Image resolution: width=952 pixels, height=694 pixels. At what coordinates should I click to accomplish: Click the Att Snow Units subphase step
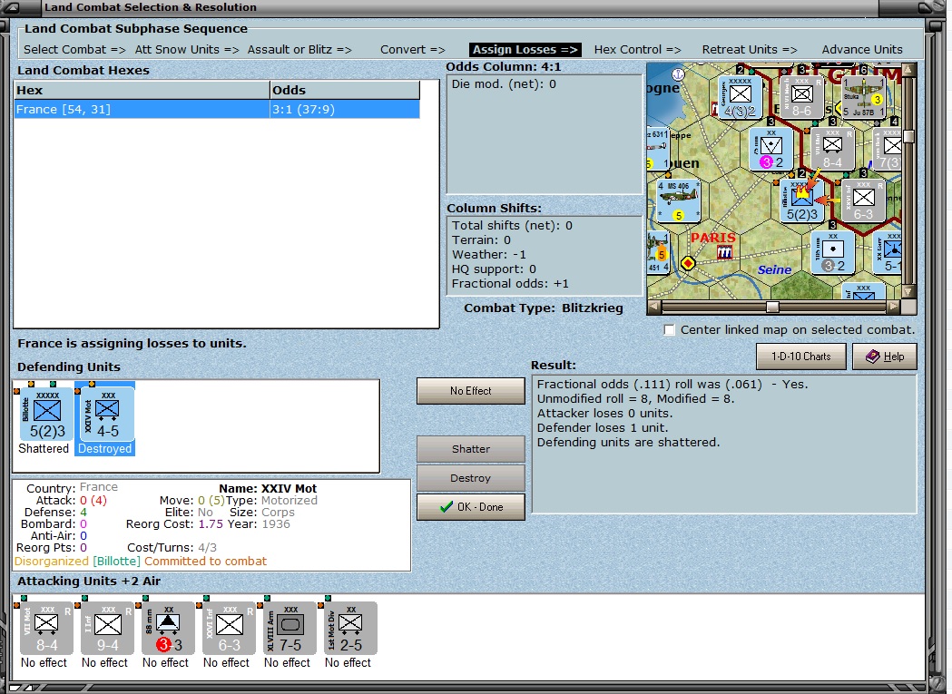tap(186, 50)
